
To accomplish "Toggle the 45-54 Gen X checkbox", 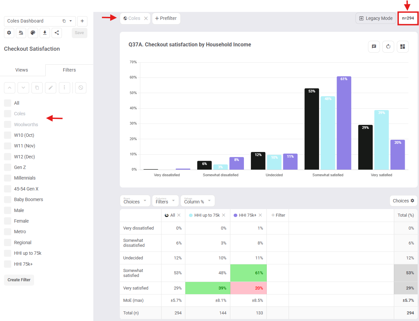I will point(8,189).
